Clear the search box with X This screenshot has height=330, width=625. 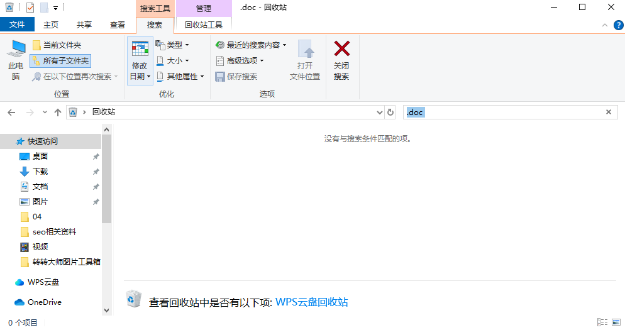[x=609, y=112]
